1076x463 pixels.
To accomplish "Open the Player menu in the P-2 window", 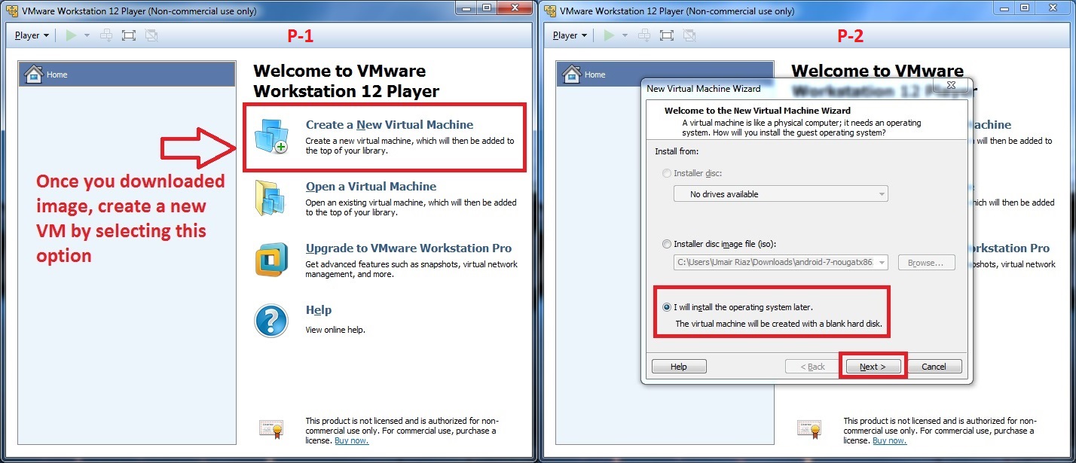I will coord(570,35).
